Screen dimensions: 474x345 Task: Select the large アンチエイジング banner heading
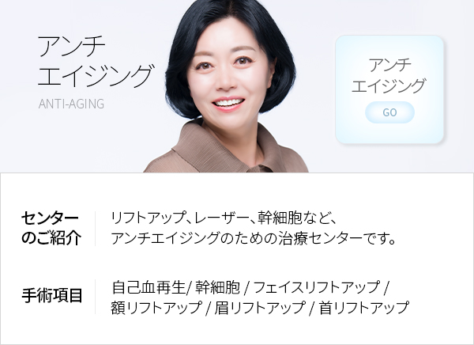tap(96, 61)
